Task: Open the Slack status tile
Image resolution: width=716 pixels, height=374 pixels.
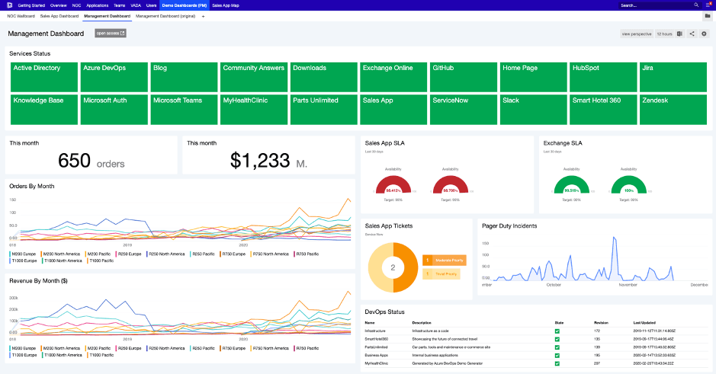Action: click(x=533, y=110)
